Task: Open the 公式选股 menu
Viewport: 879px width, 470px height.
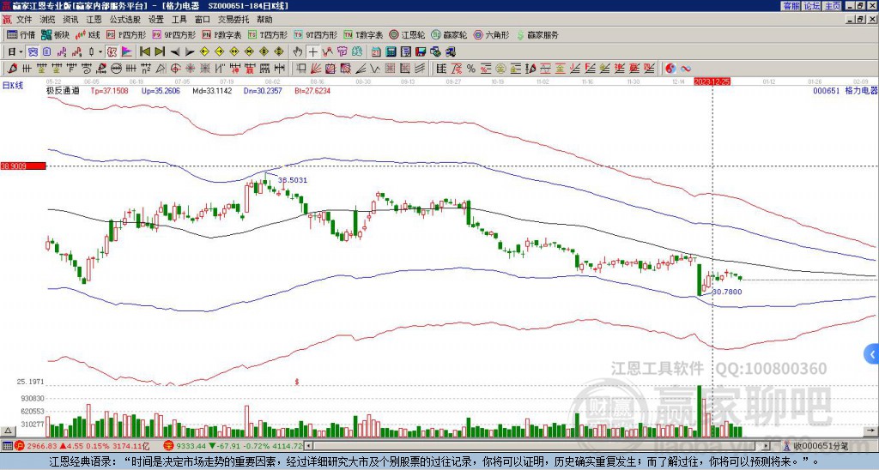Action: (x=125, y=20)
